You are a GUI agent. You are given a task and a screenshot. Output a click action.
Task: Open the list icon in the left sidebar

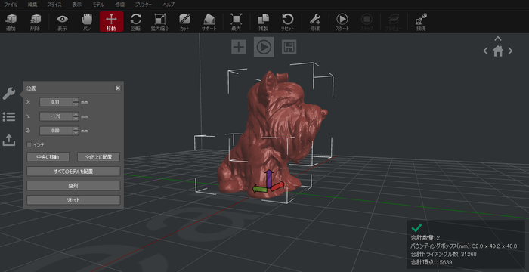point(9,117)
